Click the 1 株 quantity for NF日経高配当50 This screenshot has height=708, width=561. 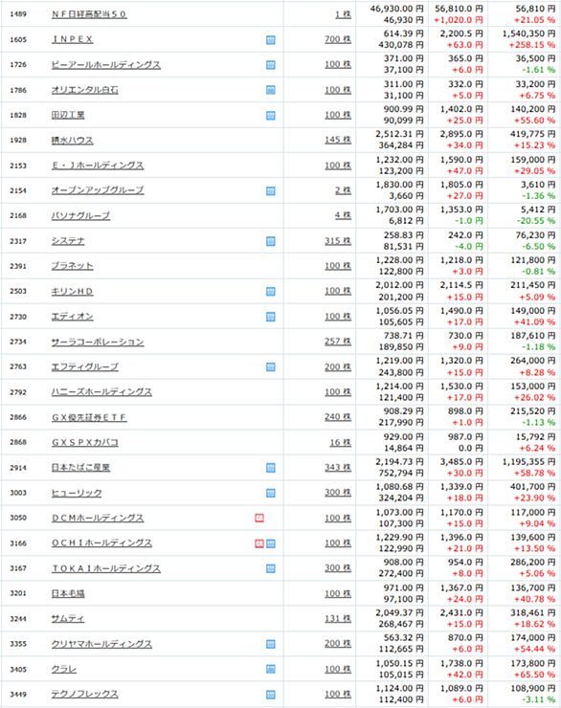click(x=343, y=14)
